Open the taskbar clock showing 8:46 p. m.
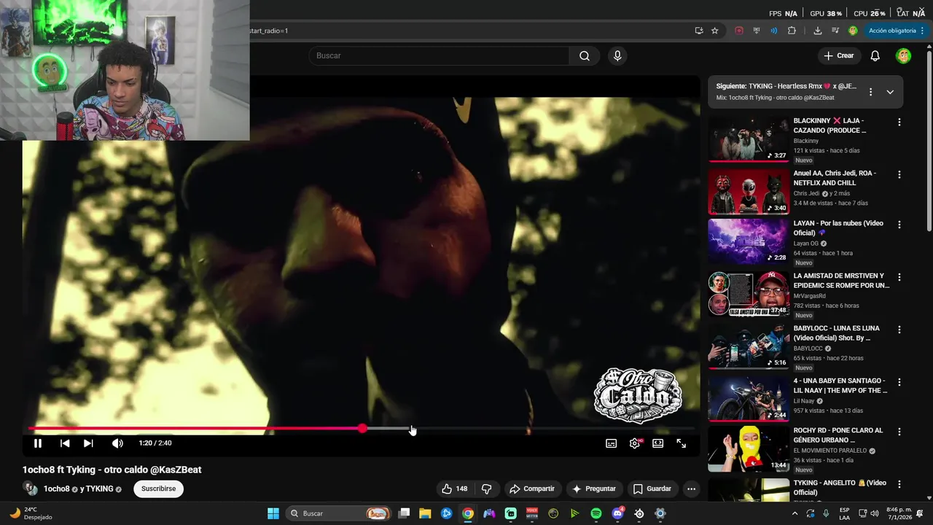This screenshot has width=933, height=525. point(899,513)
